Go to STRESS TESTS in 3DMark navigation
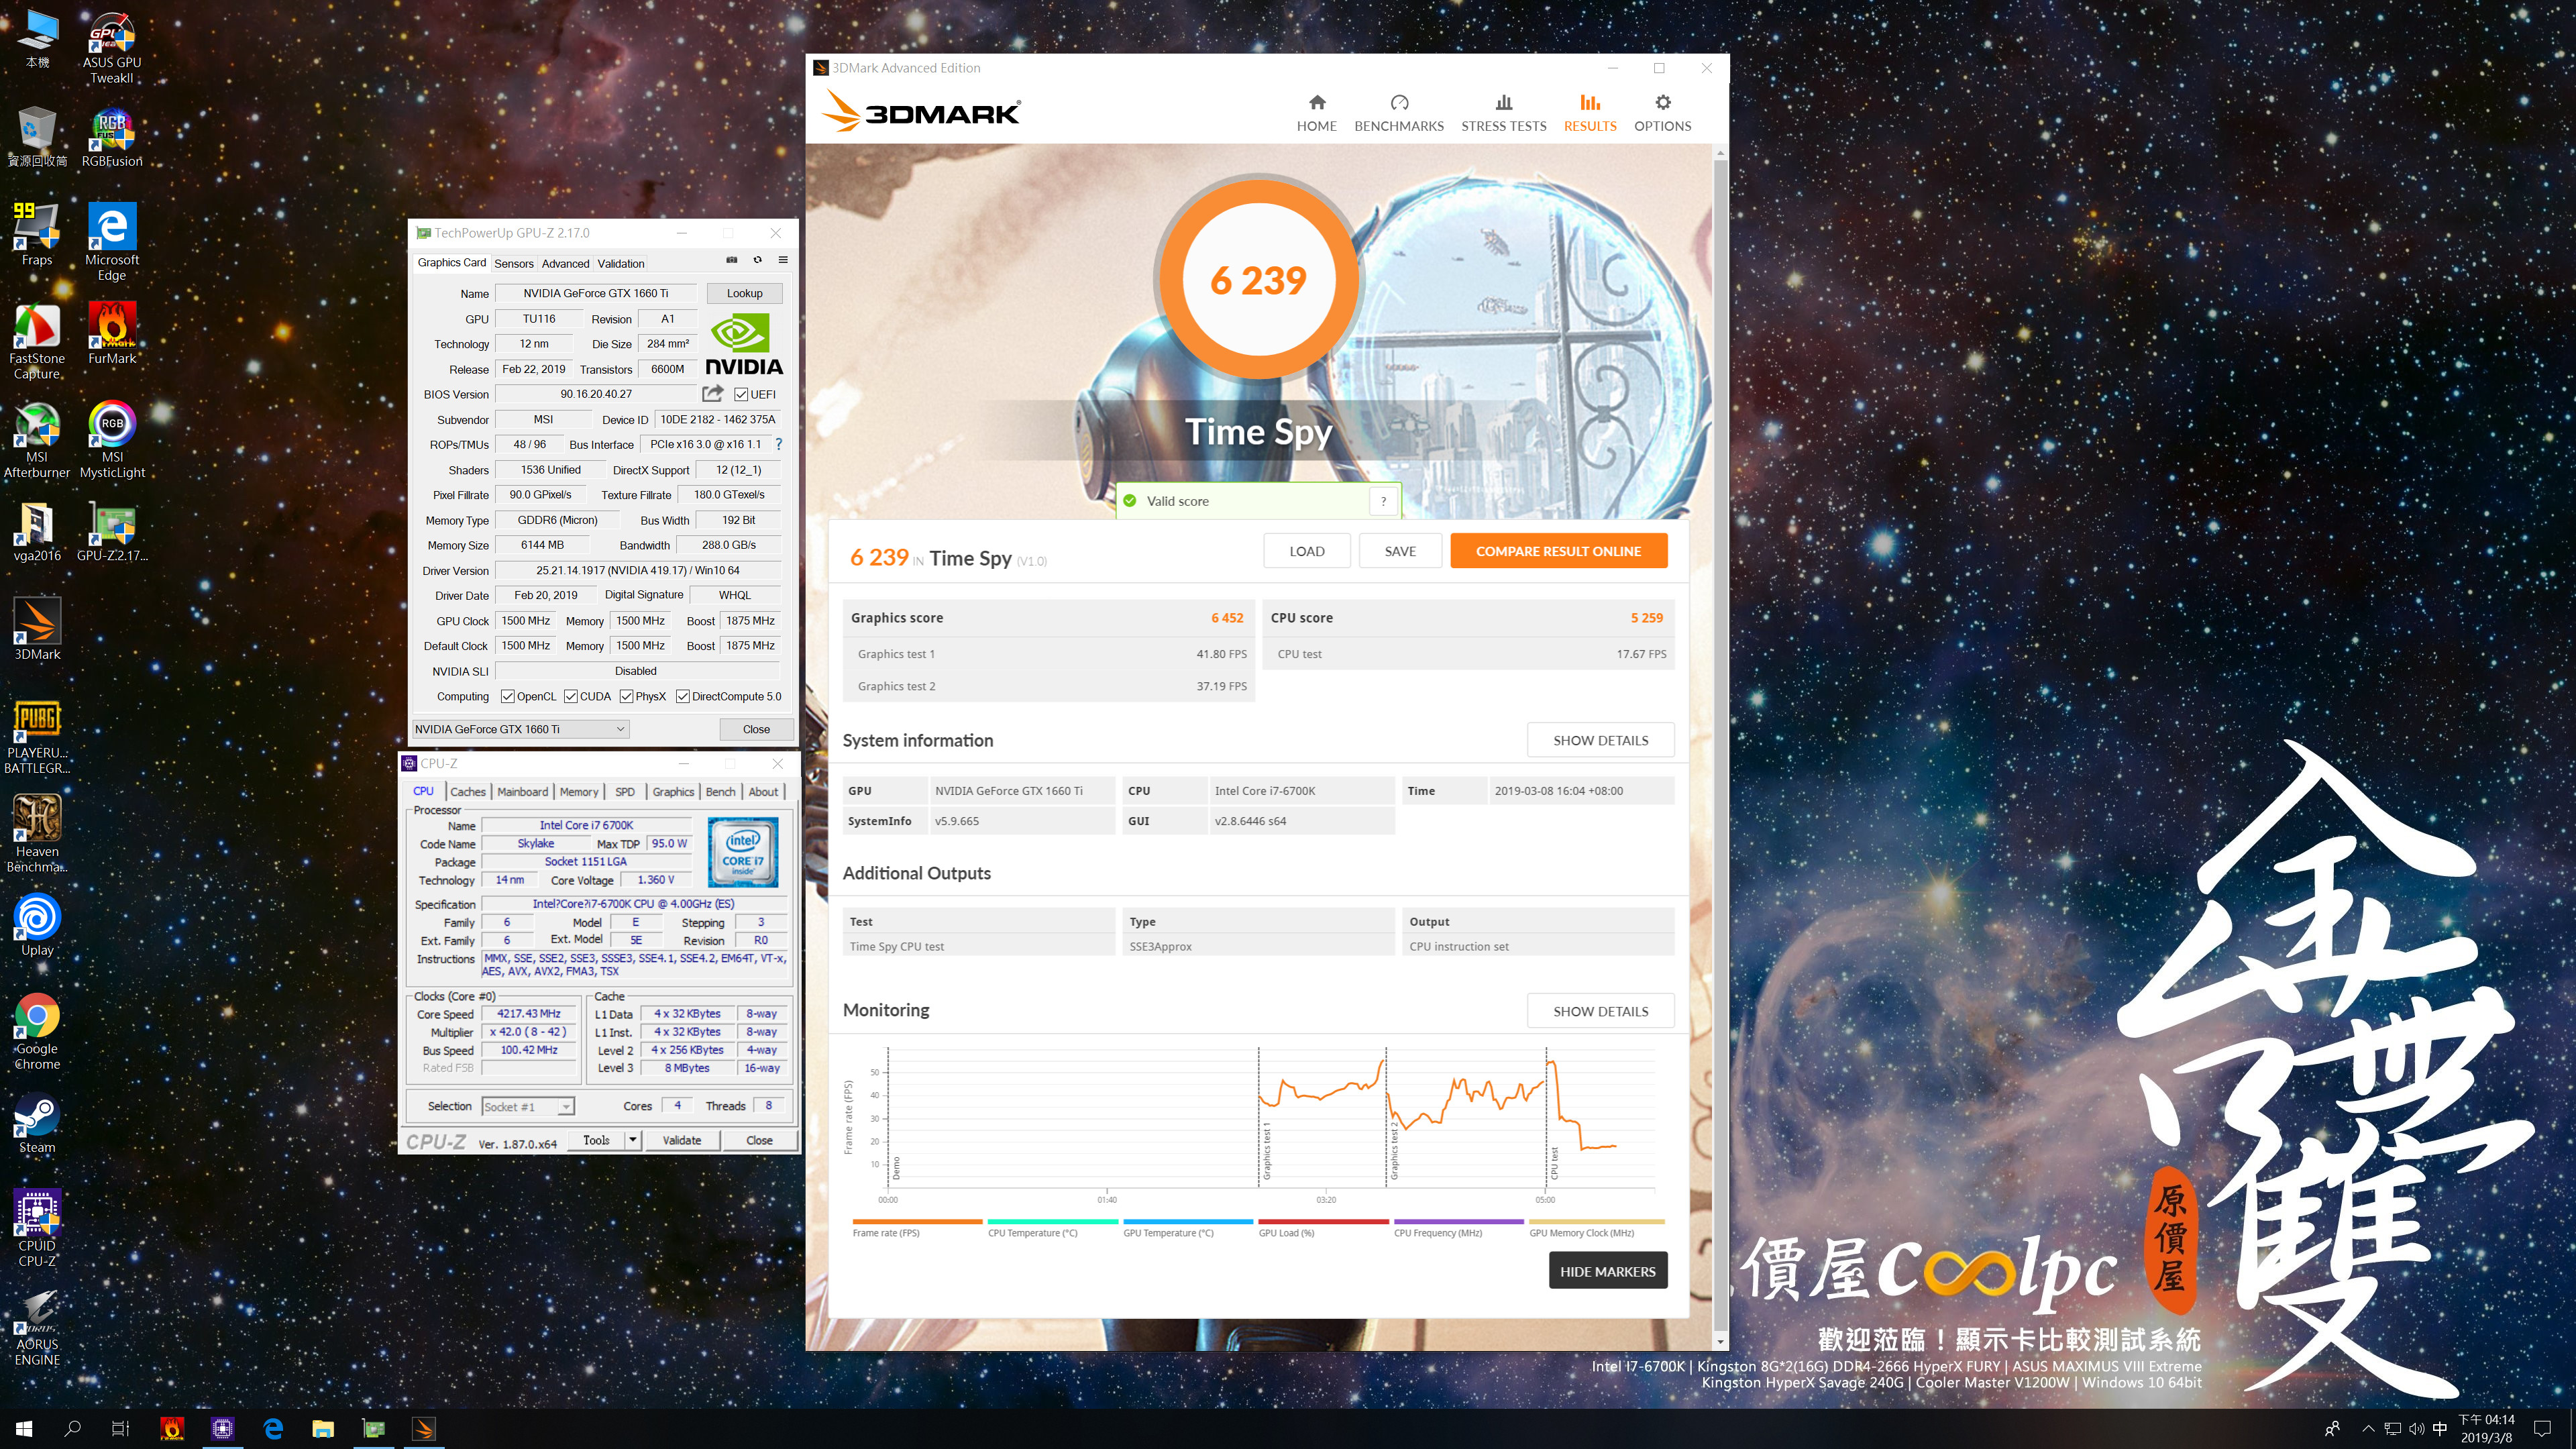This screenshot has width=2576, height=1449. [1503, 113]
